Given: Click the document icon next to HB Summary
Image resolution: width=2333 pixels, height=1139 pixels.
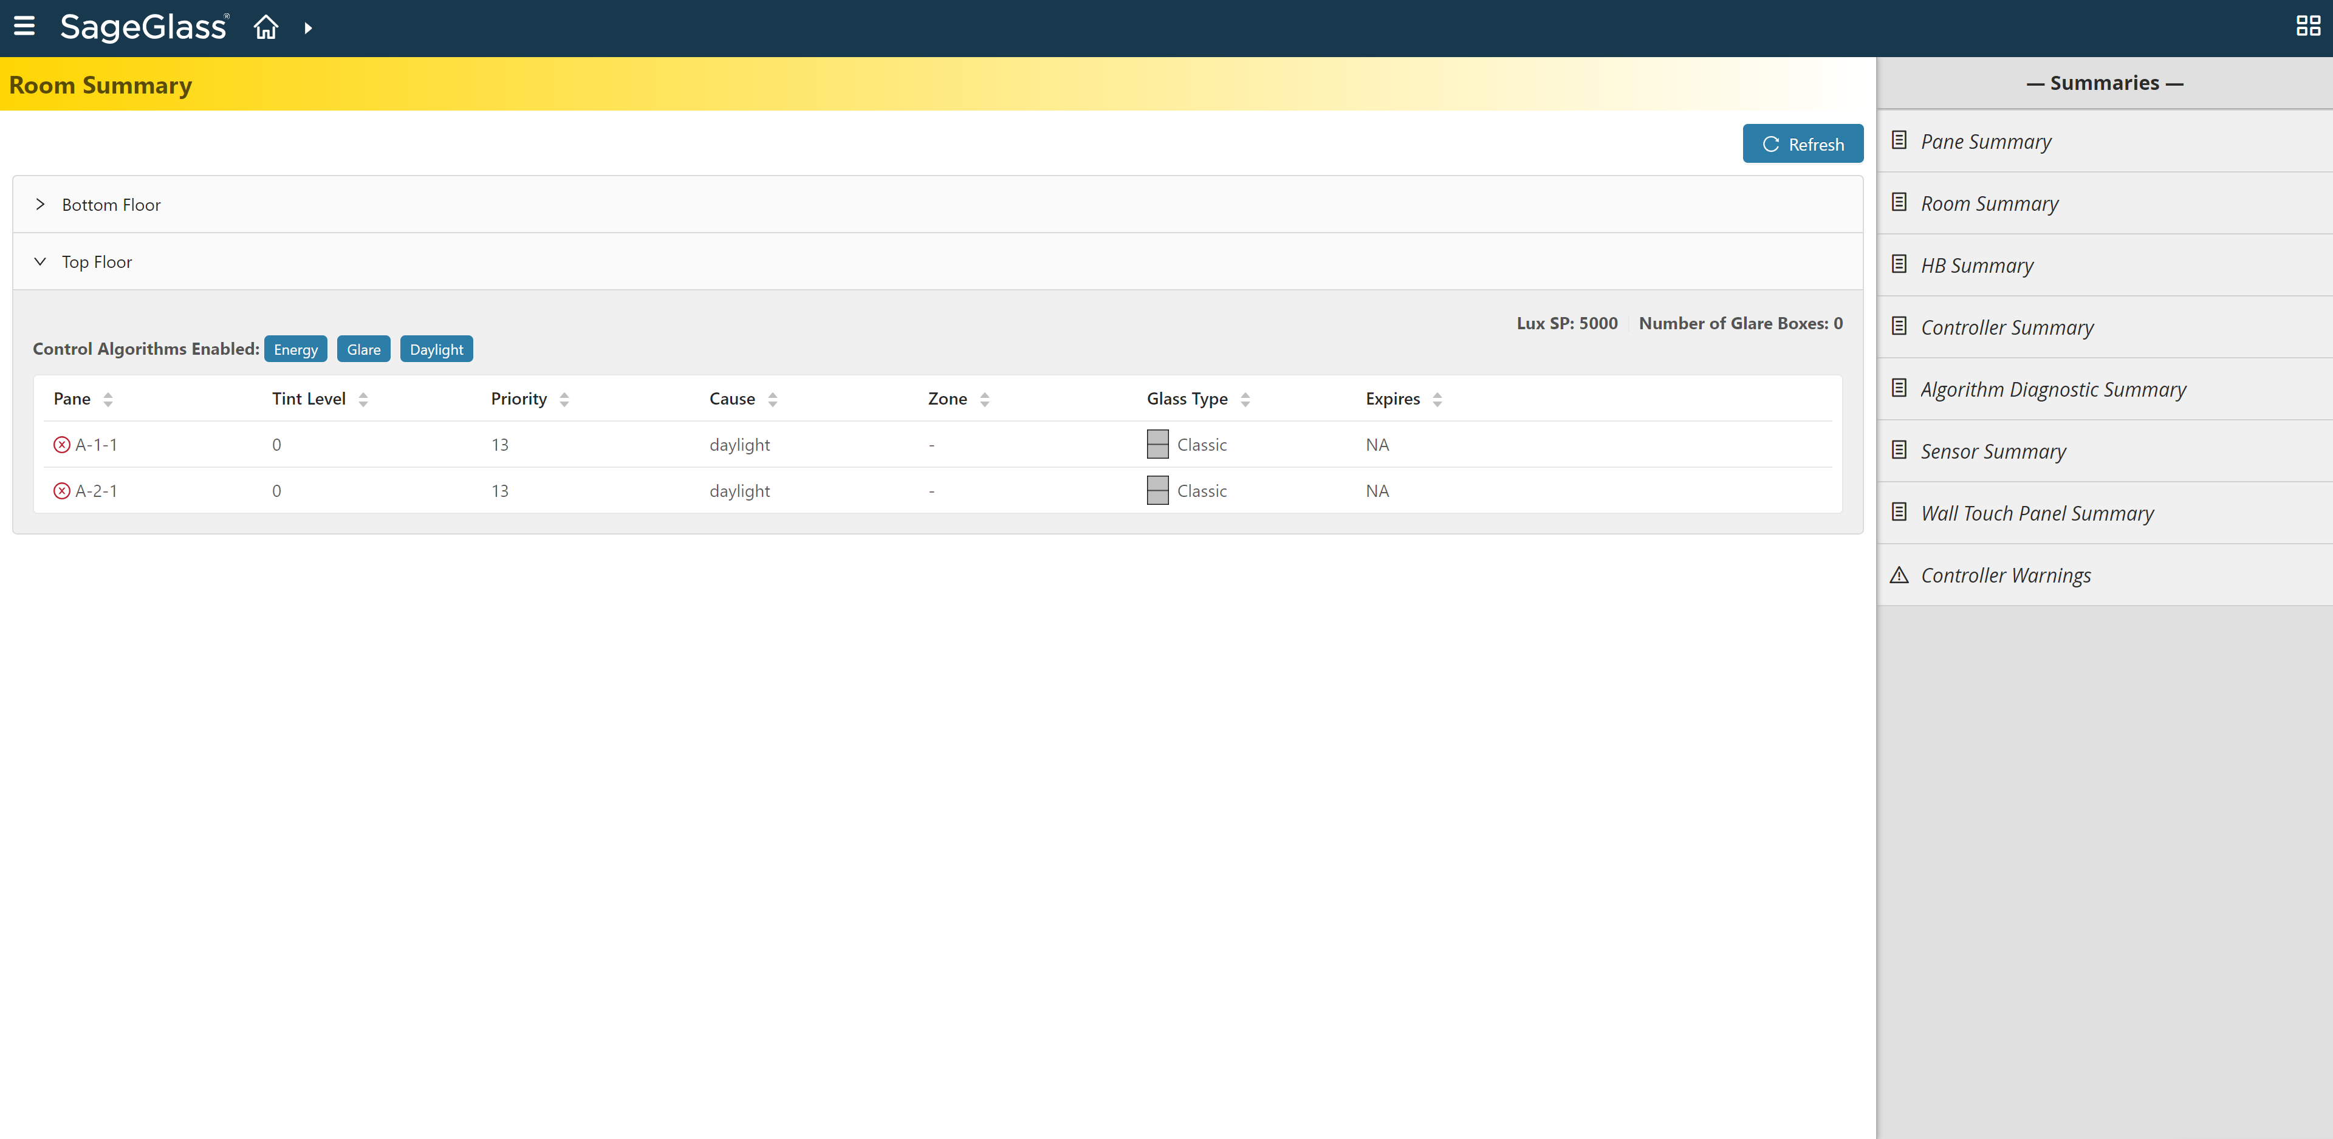Looking at the screenshot, I should [x=1899, y=264].
